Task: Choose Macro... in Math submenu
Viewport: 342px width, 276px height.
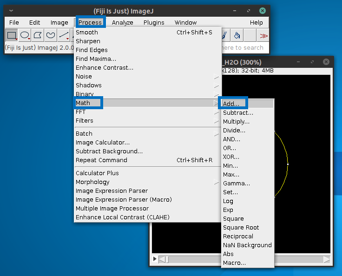Action: click(248, 263)
